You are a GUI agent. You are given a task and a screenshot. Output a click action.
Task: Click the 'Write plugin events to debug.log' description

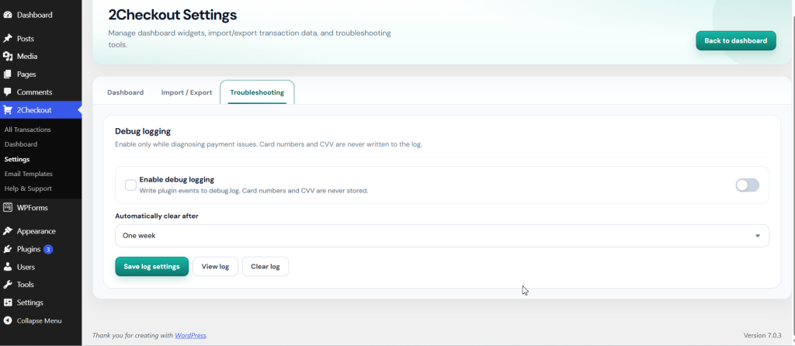254,191
